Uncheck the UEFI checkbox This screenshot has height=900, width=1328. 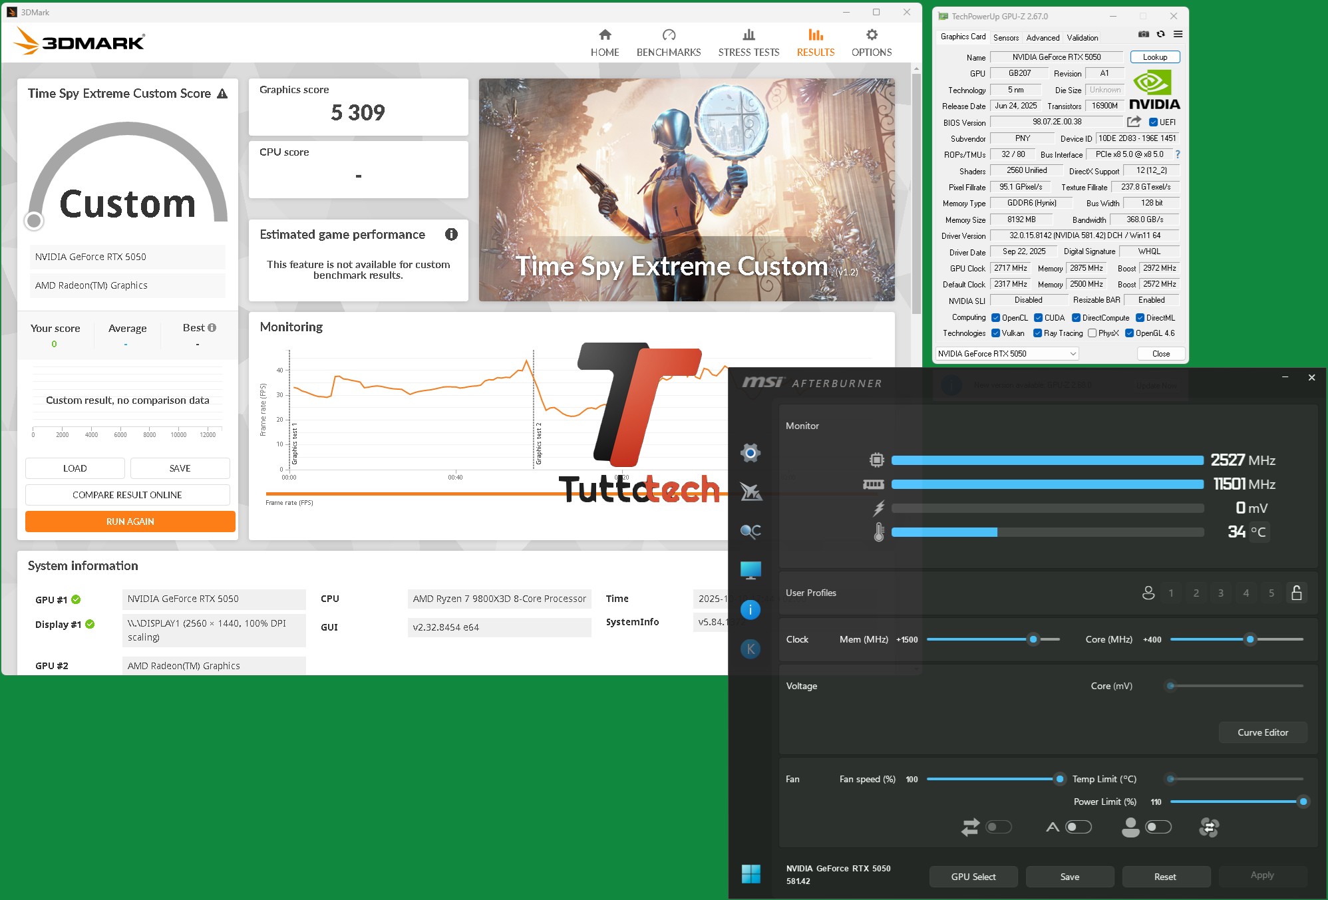(x=1152, y=122)
